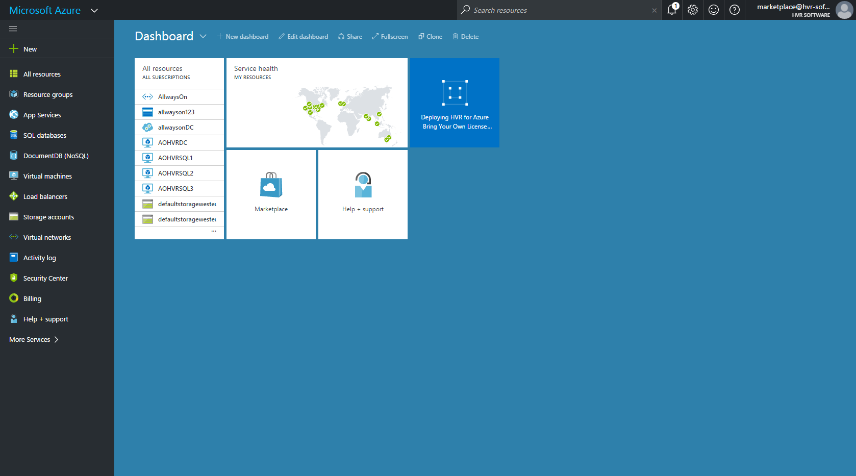Expand the Dashboard selector chevron
The width and height of the screenshot is (856, 476).
tap(203, 36)
